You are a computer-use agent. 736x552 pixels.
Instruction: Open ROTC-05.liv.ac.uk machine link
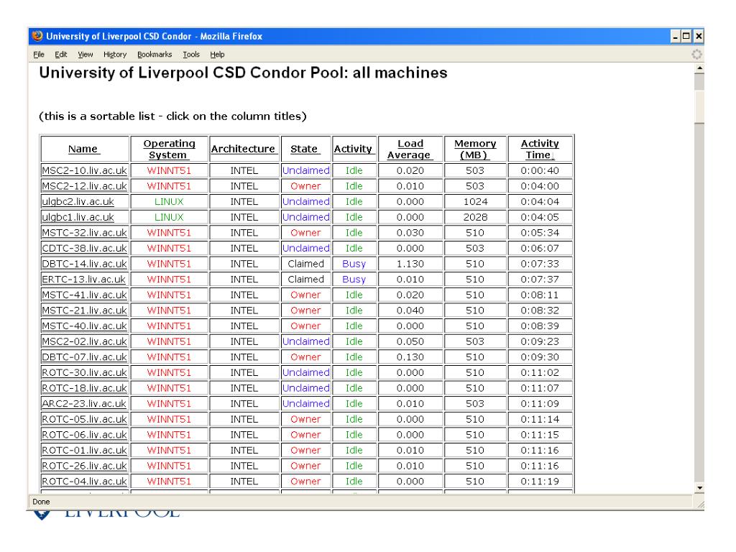coord(85,419)
